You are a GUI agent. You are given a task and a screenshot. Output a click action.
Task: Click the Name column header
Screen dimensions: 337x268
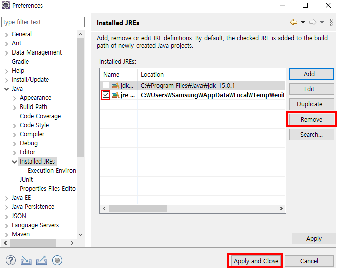[x=119, y=75]
